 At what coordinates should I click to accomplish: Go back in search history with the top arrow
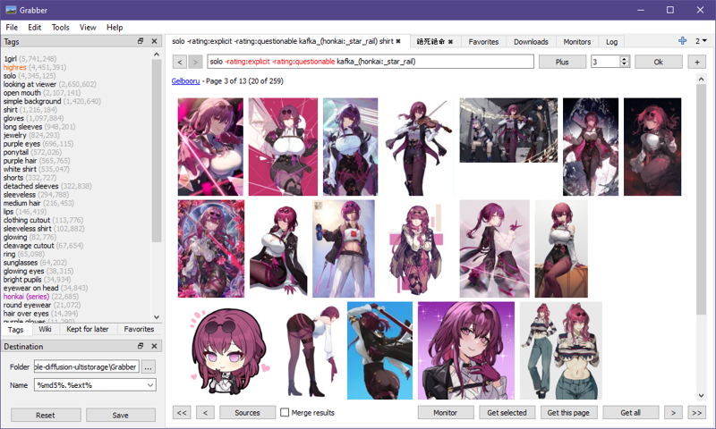pos(180,62)
